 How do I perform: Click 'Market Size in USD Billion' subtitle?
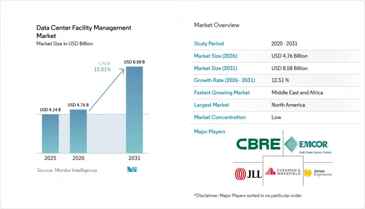click(65, 43)
